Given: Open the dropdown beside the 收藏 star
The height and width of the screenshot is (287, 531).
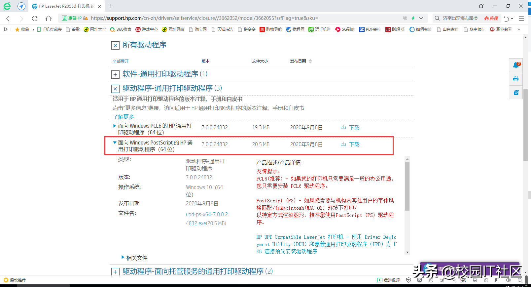Looking at the screenshot, I should click(x=33, y=30).
